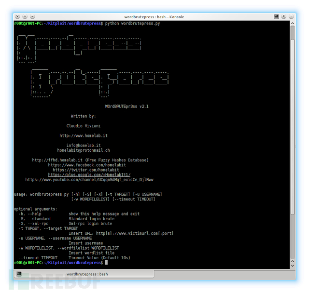Open the plus.google.com/+HomelabItl link
Viewport: 309px width, 293px height.
point(89,174)
